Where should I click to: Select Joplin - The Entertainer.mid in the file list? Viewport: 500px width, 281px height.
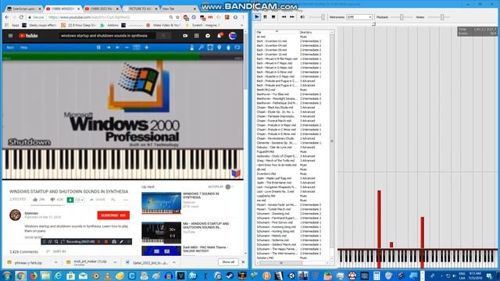pyautogui.click(x=274, y=183)
